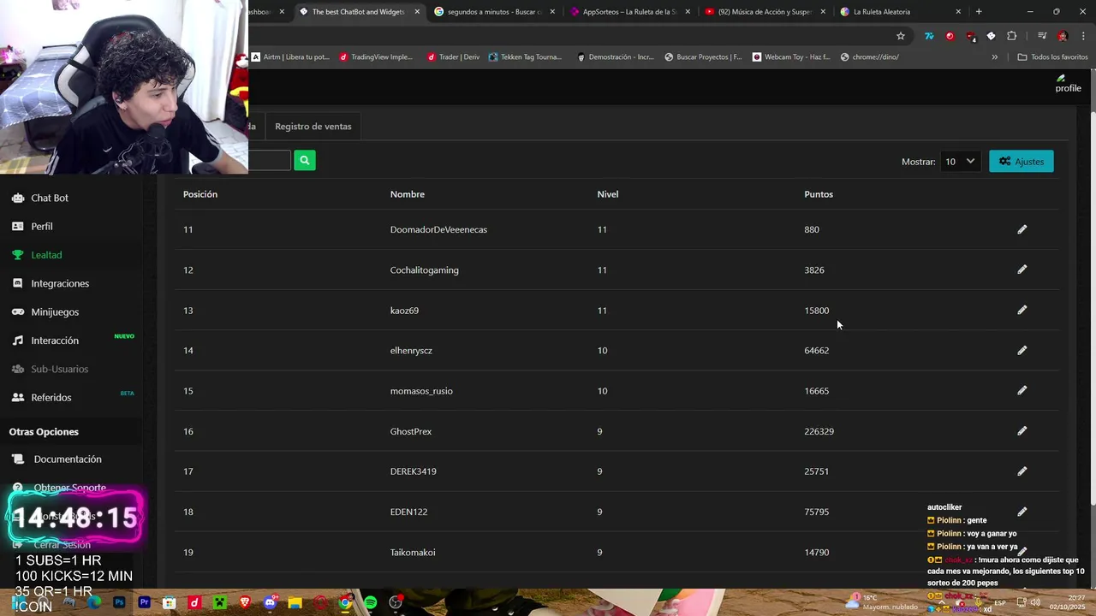Screen dimensions: 1096x616
Task: Open Interacción in the sidebar
Action: pyautogui.click(x=55, y=341)
